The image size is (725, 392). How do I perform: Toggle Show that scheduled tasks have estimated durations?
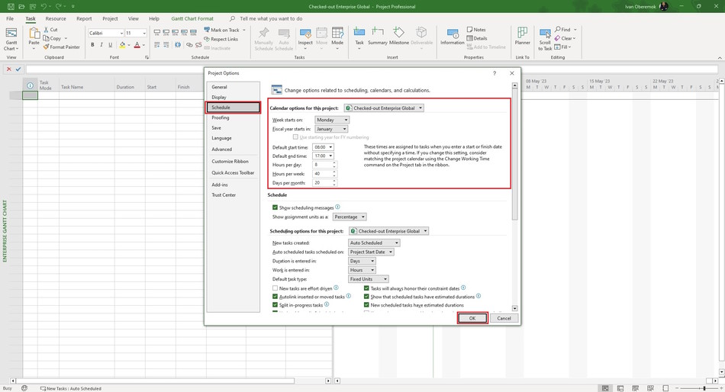coord(366,297)
